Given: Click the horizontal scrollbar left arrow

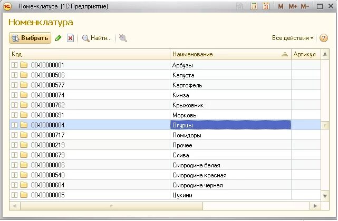Looking at the screenshot, I should tap(15, 206).
